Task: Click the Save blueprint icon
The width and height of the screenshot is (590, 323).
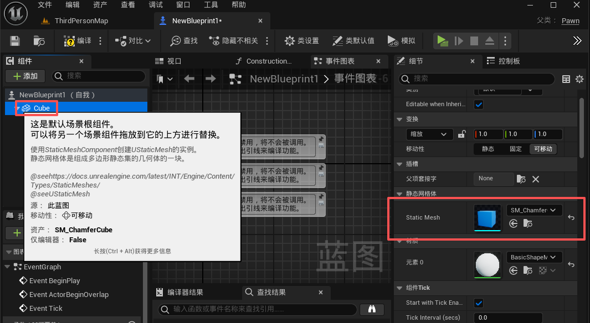Action: (x=15, y=41)
